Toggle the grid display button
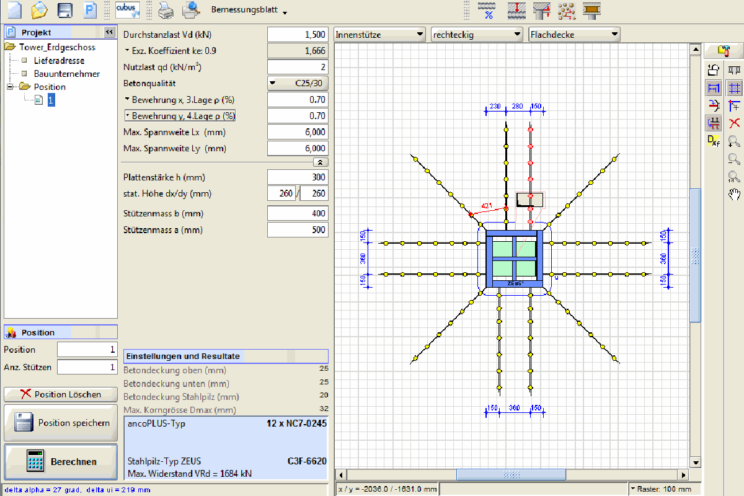Image resolution: width=744 pixels, height=496 pixels. (735, 88)
